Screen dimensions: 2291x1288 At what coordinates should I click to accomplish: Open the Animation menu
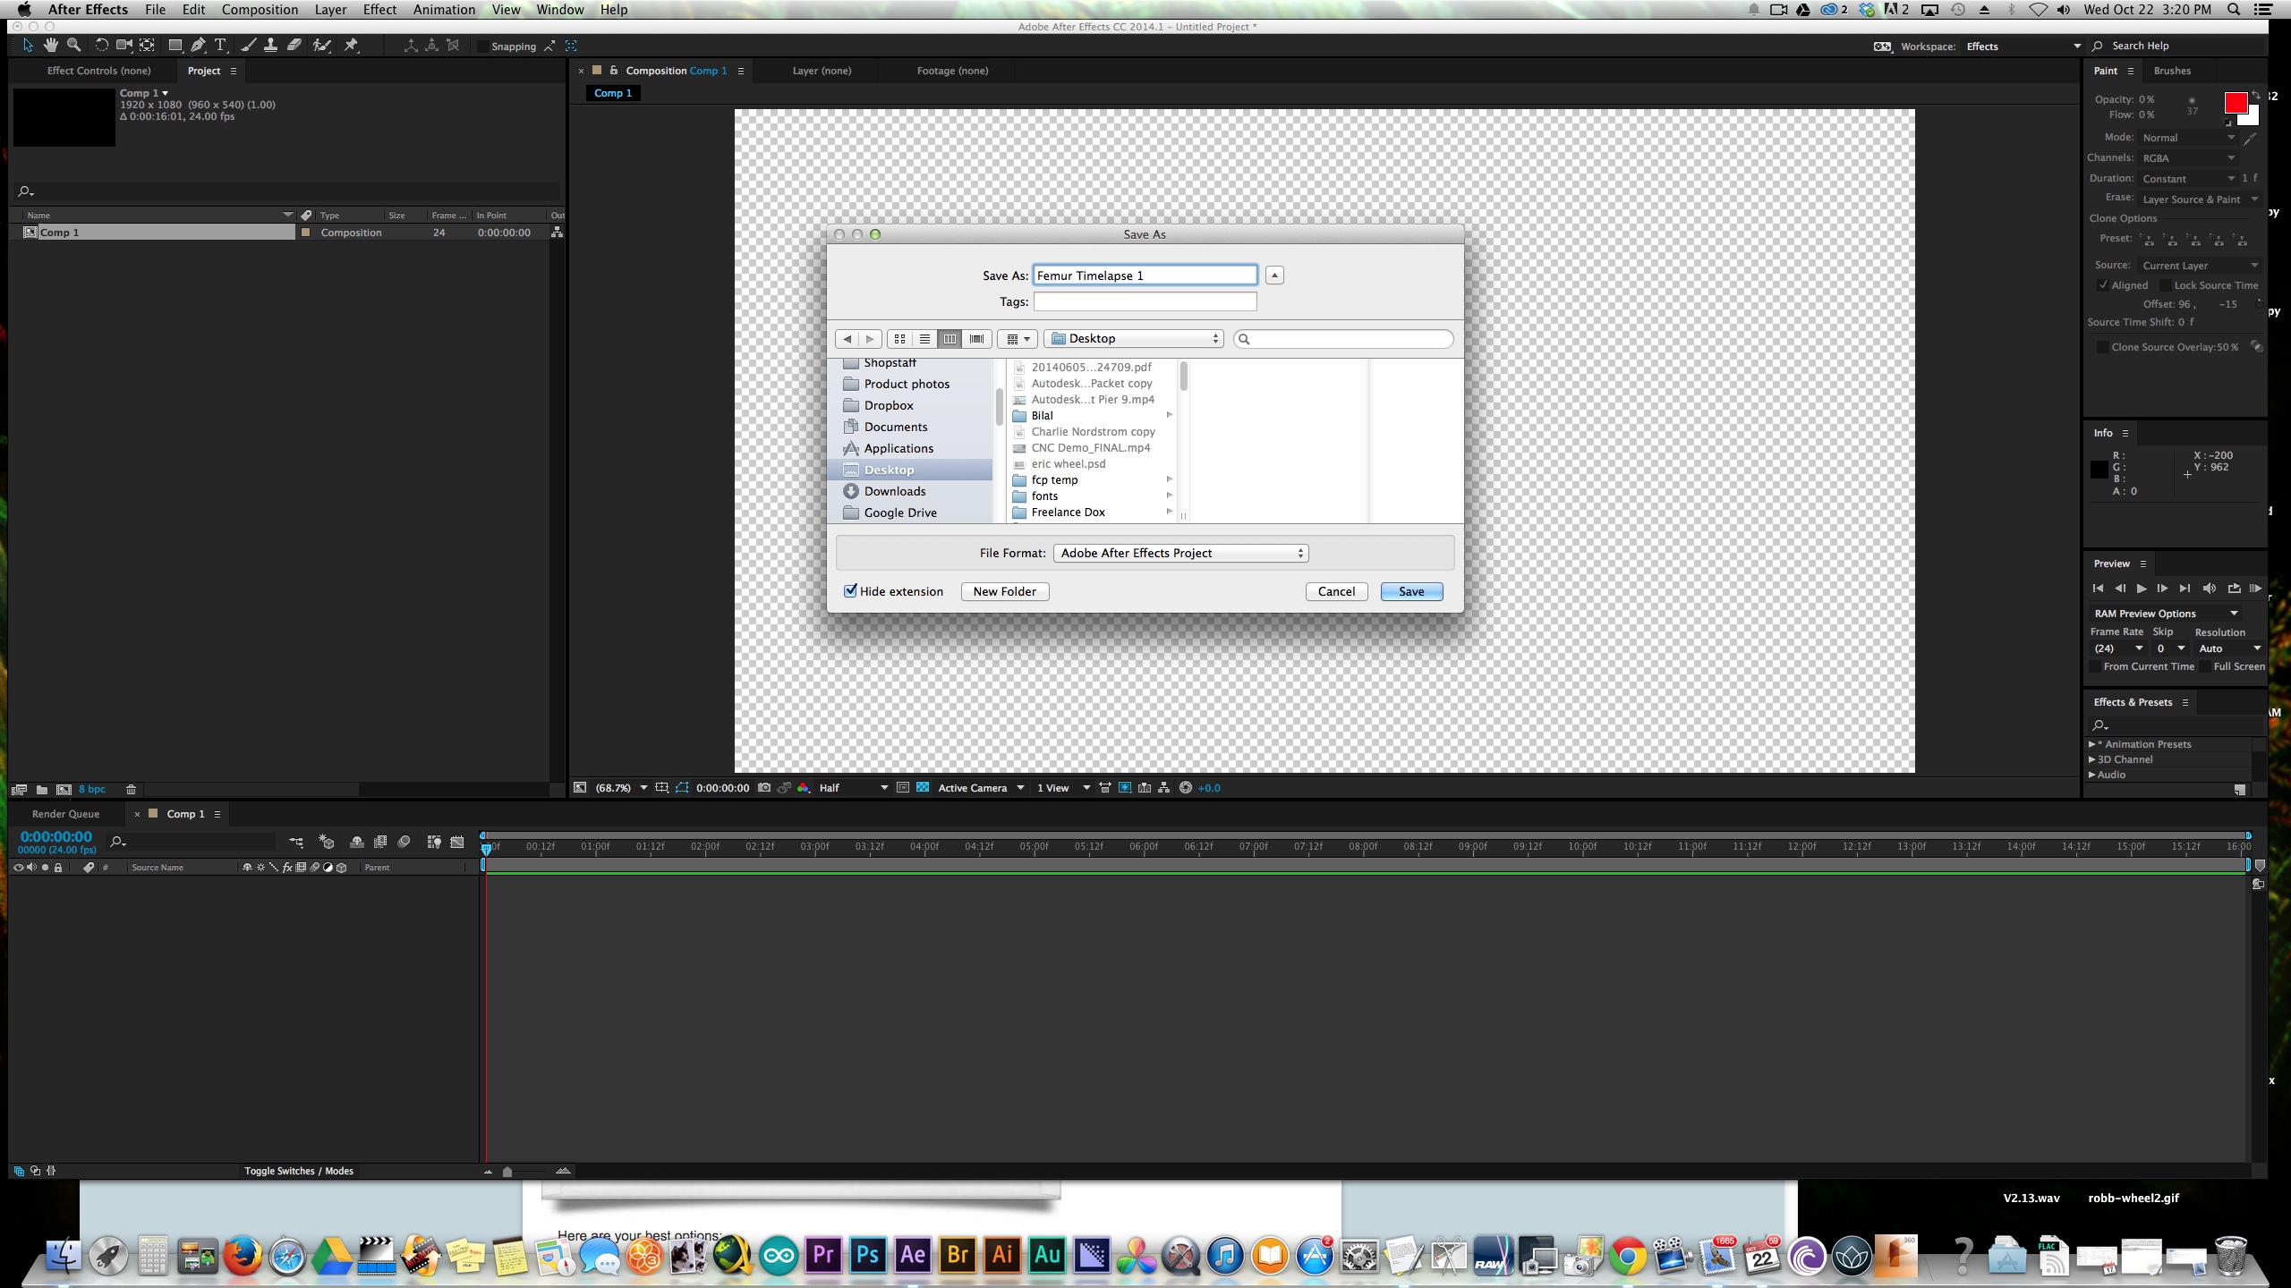(444, 10)
